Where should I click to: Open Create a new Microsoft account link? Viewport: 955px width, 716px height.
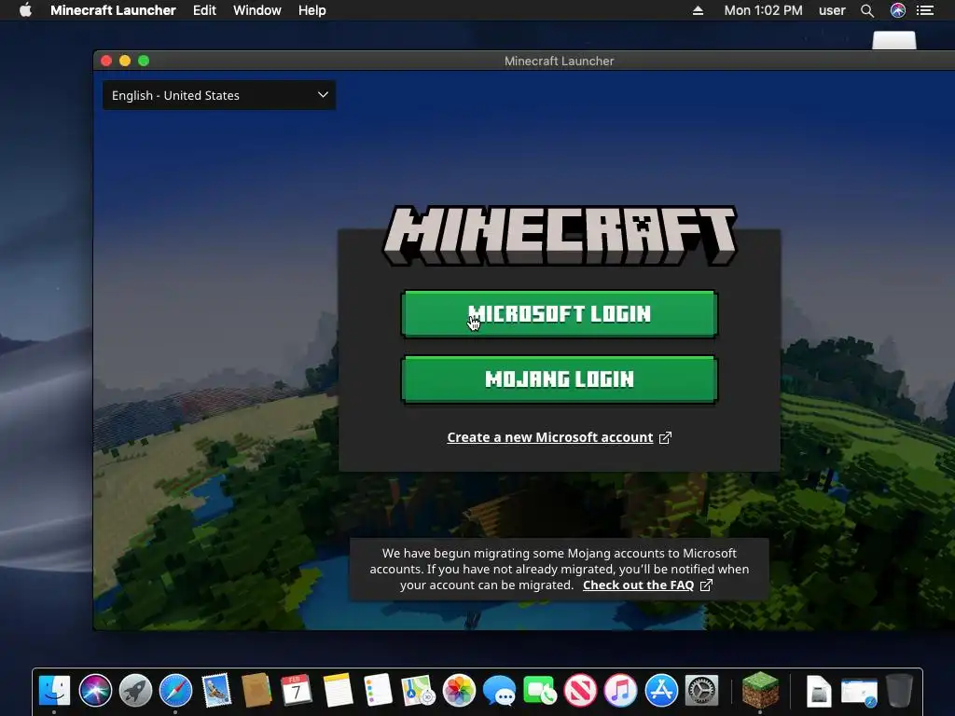(549, 437)
